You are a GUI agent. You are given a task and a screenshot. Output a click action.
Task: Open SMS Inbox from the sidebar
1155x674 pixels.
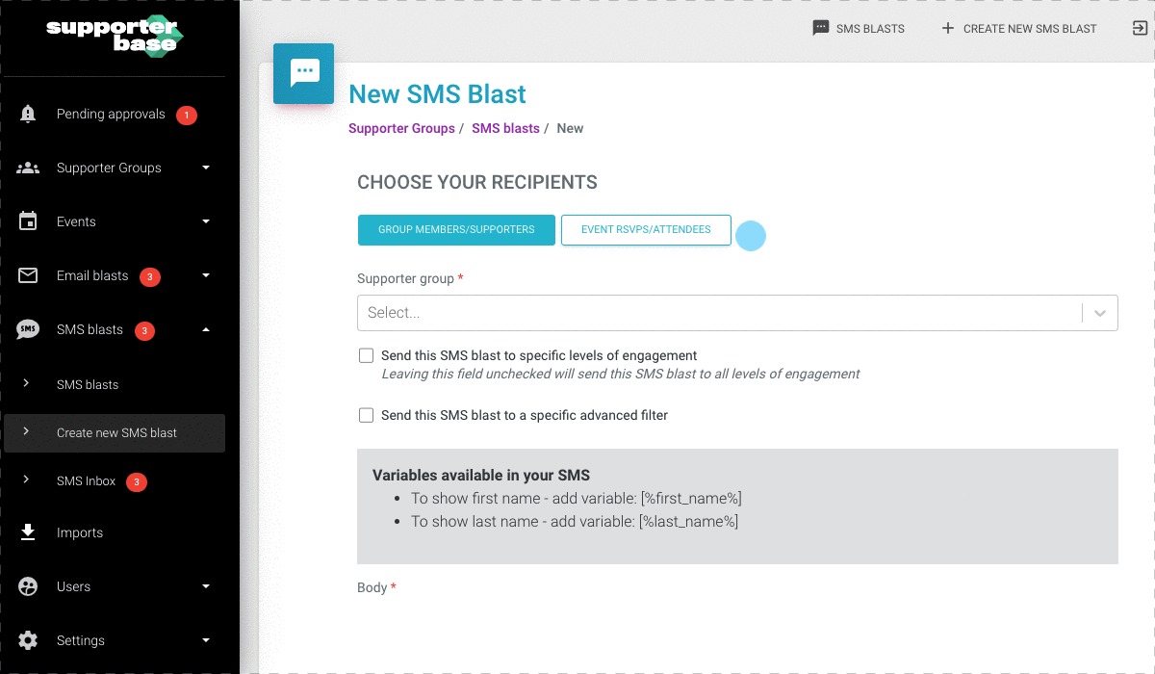[87, 480]
